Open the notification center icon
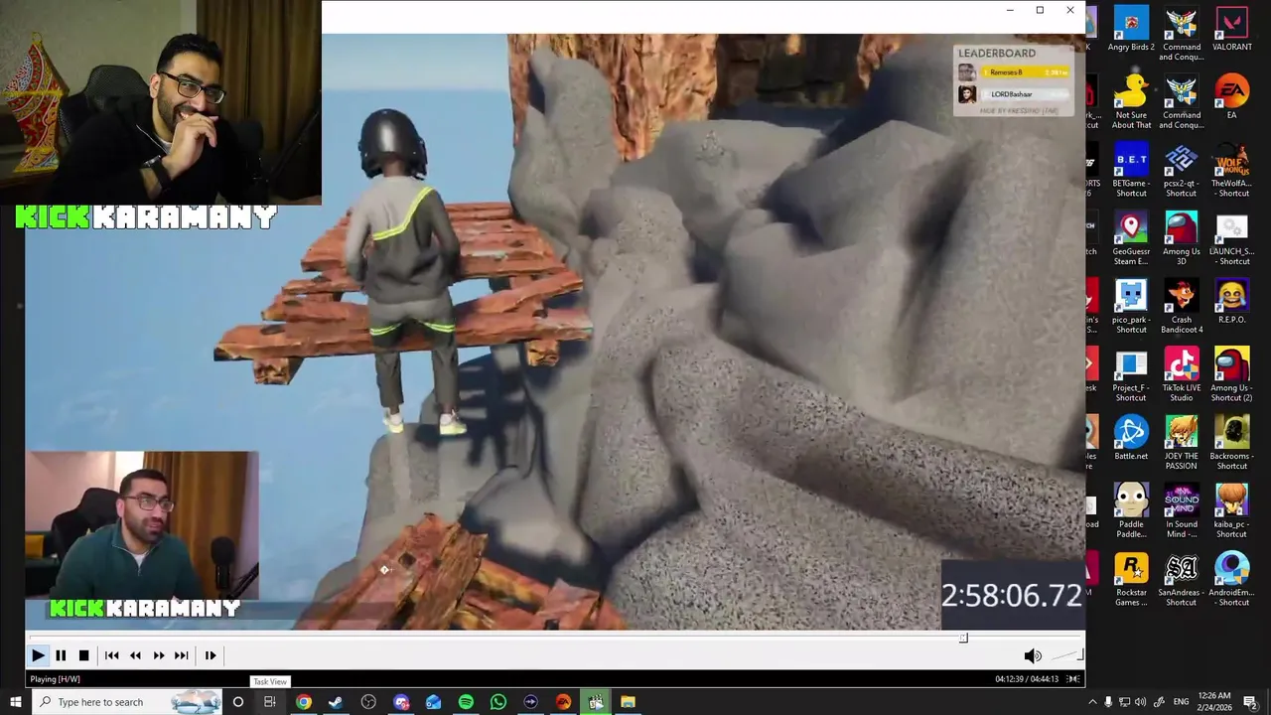The width and height of the screenshot is (1271, 715). [1250, 702]
